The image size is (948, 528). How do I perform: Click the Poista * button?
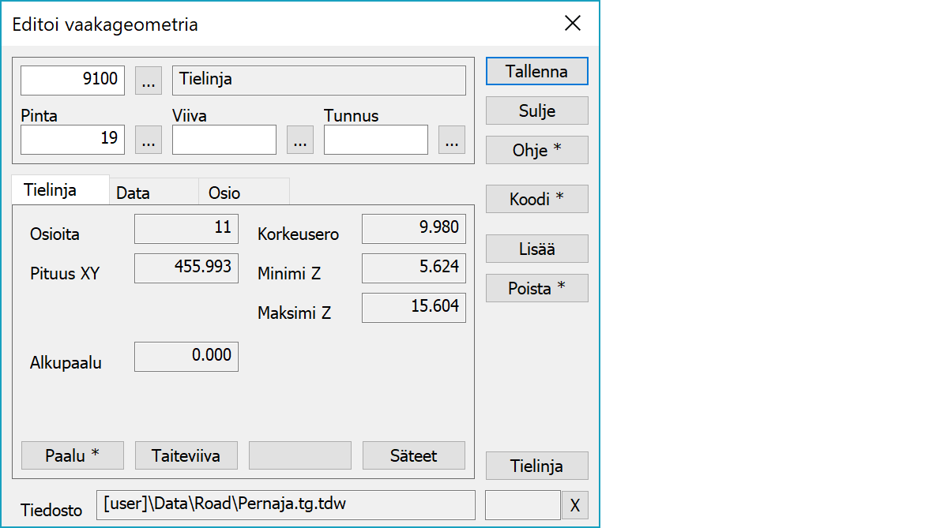pos(536,289)
